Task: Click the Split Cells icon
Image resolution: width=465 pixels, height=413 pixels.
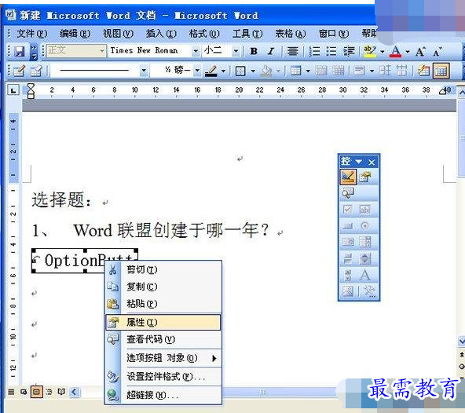Action: pyautogui.click(x=338, y=71)
